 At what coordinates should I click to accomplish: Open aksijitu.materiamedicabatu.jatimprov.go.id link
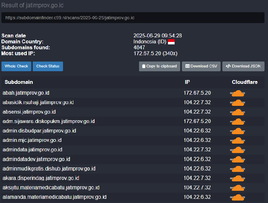click(x=51, y=187)
